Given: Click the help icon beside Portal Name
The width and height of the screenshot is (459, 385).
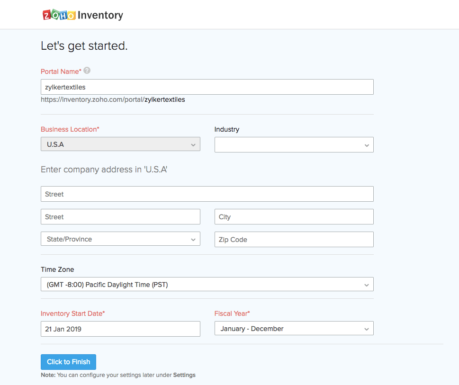Looking at the screenshot, I should coord(87,71).
